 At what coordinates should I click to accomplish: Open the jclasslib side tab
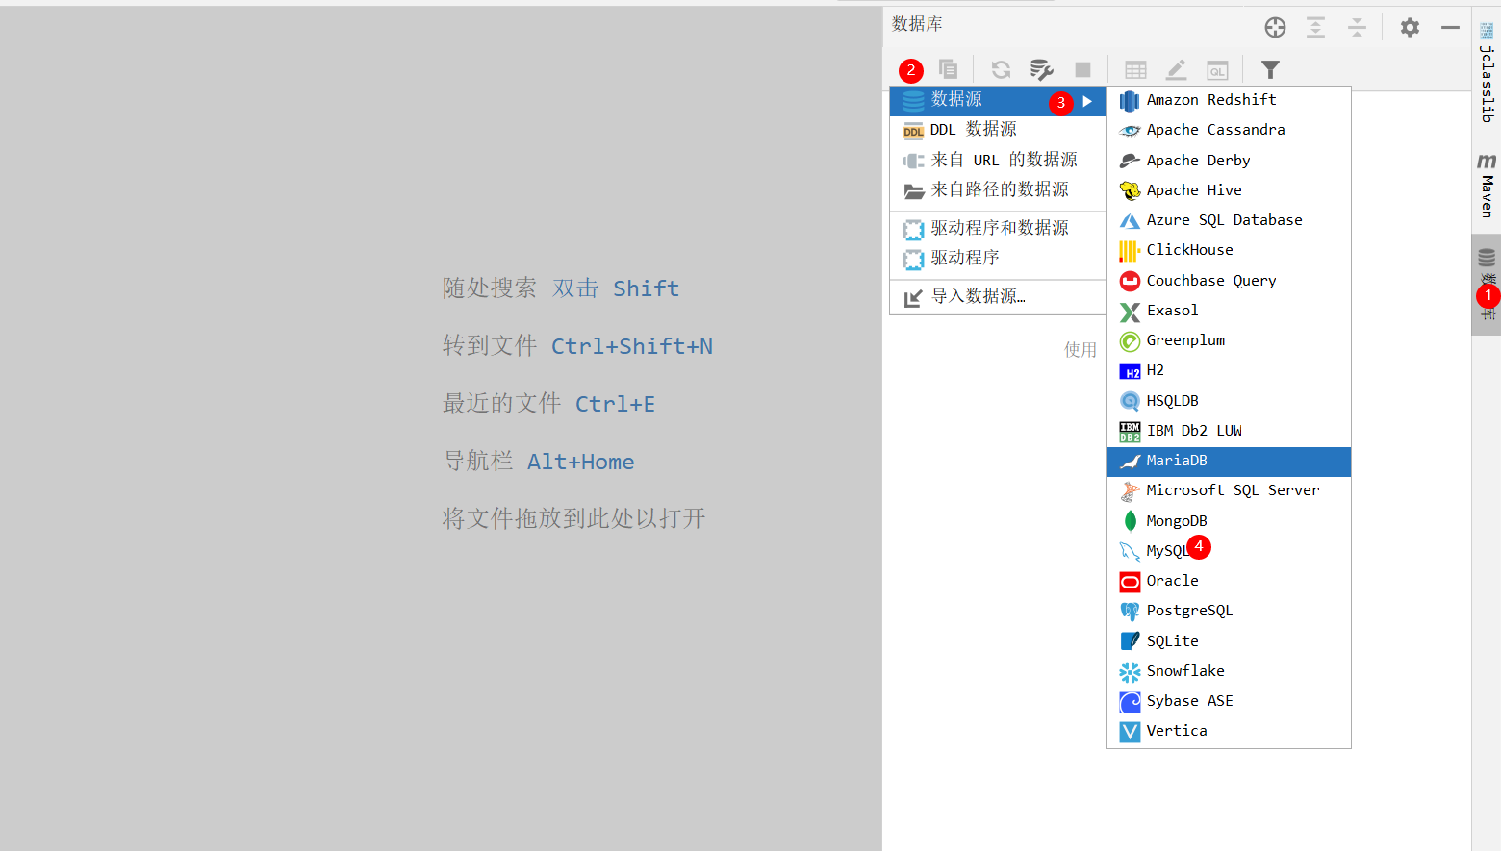[1487, 73]
